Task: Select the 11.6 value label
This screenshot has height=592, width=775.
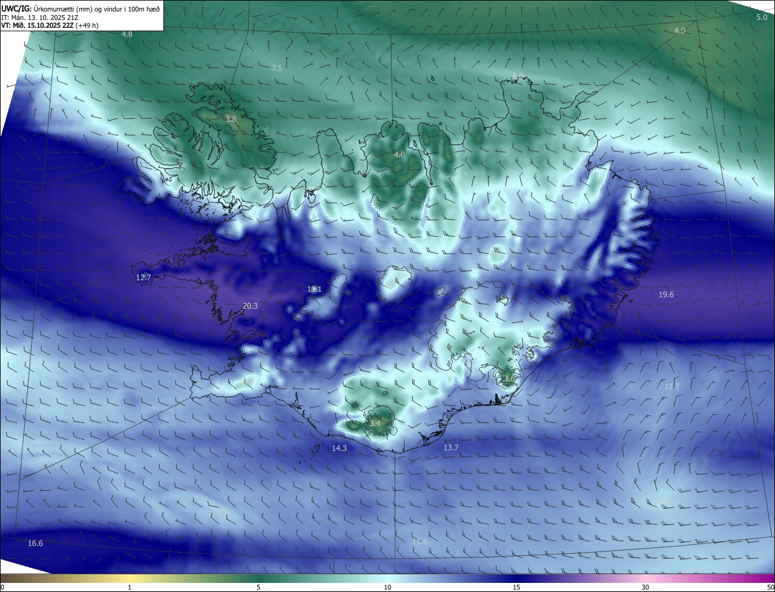Action: (420, 542)
